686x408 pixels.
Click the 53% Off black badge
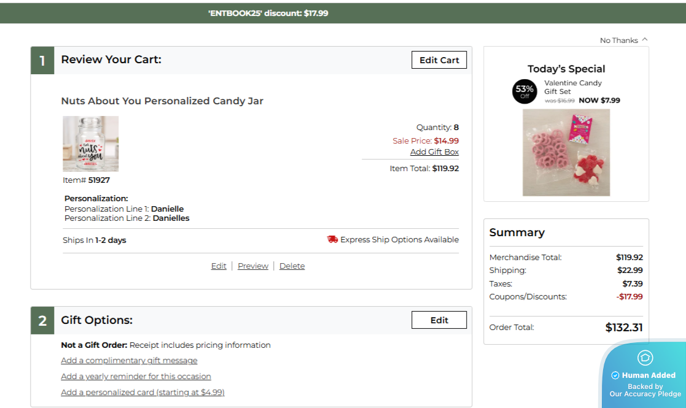click(x=524, y=91)
